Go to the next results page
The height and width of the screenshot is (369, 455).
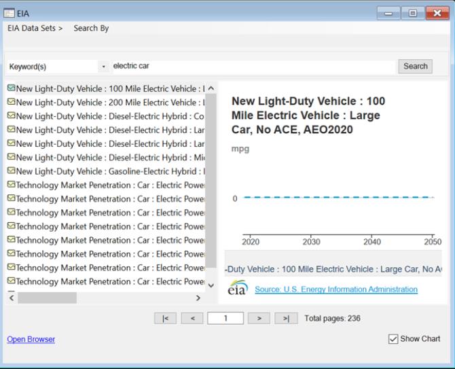(259, 319)
